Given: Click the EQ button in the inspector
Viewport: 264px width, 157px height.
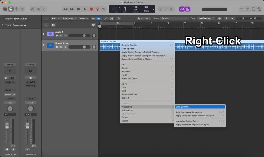Looking at the screenshot, I should click(x=10, y=71).
